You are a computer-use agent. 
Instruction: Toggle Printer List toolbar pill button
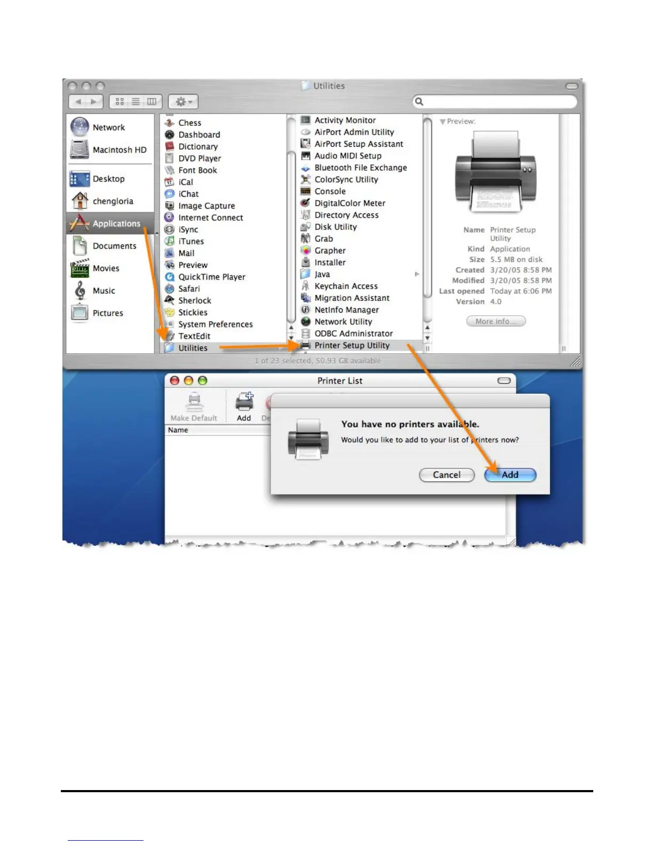pyautogui.click(x=504, y=380)
